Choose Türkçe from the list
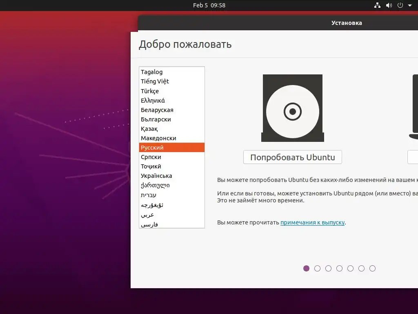This screenshot has height=314, width=418. 172,91
